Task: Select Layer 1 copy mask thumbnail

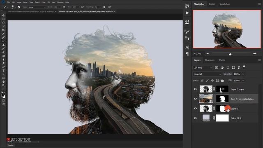Action: pos(222,89)
